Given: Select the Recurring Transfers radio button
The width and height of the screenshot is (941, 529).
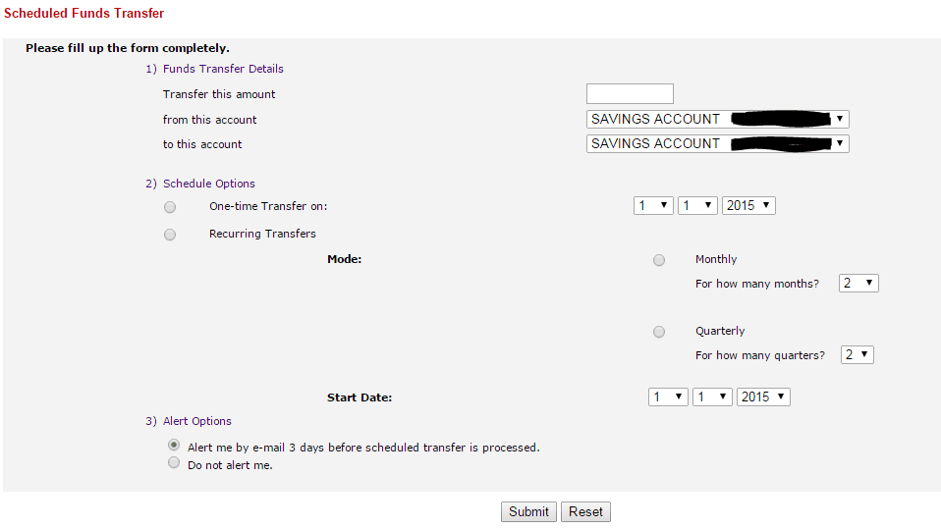Looking at the screenshot, I should click(x=170, y=235).
